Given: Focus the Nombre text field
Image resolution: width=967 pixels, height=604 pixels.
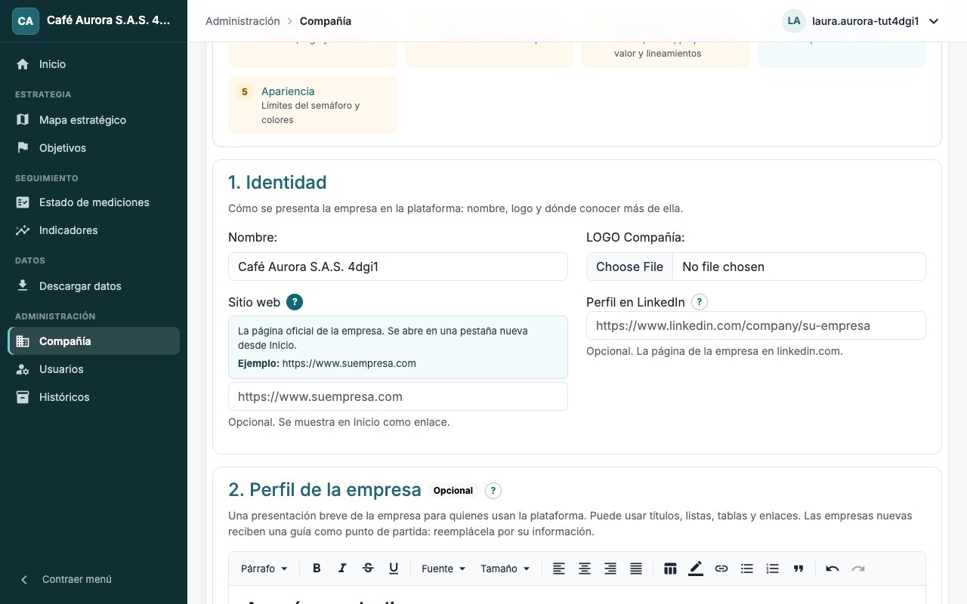Looking at the screenshot, I should (x=398, y=267).
